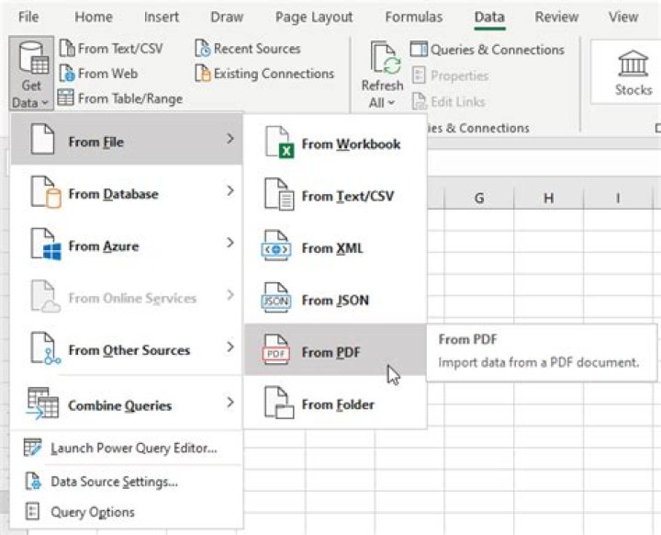Screen dimensions: 661x535
Task: Select Data Source Settings label
Action: (x=114, y=482)
